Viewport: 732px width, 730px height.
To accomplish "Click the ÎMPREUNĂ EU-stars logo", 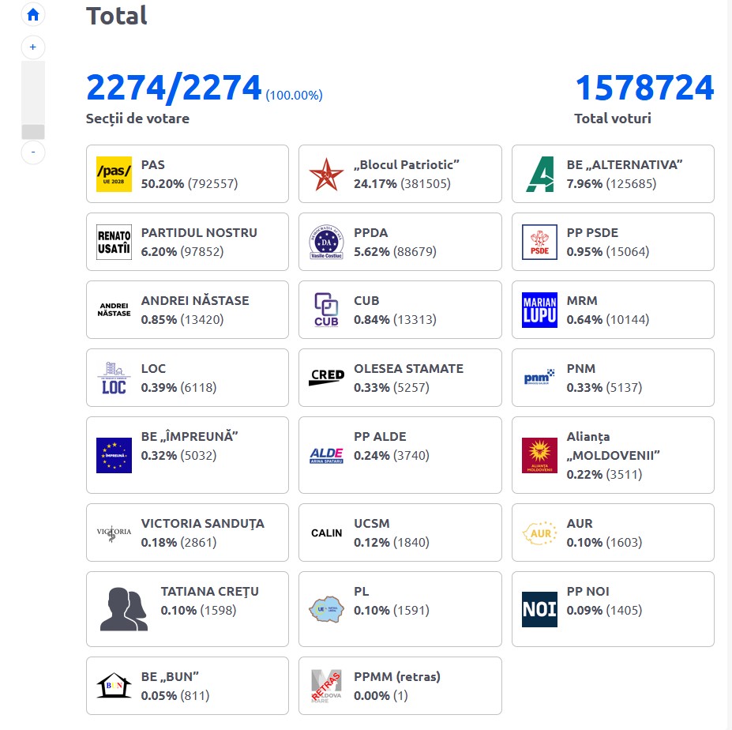I will coord(114,455).
